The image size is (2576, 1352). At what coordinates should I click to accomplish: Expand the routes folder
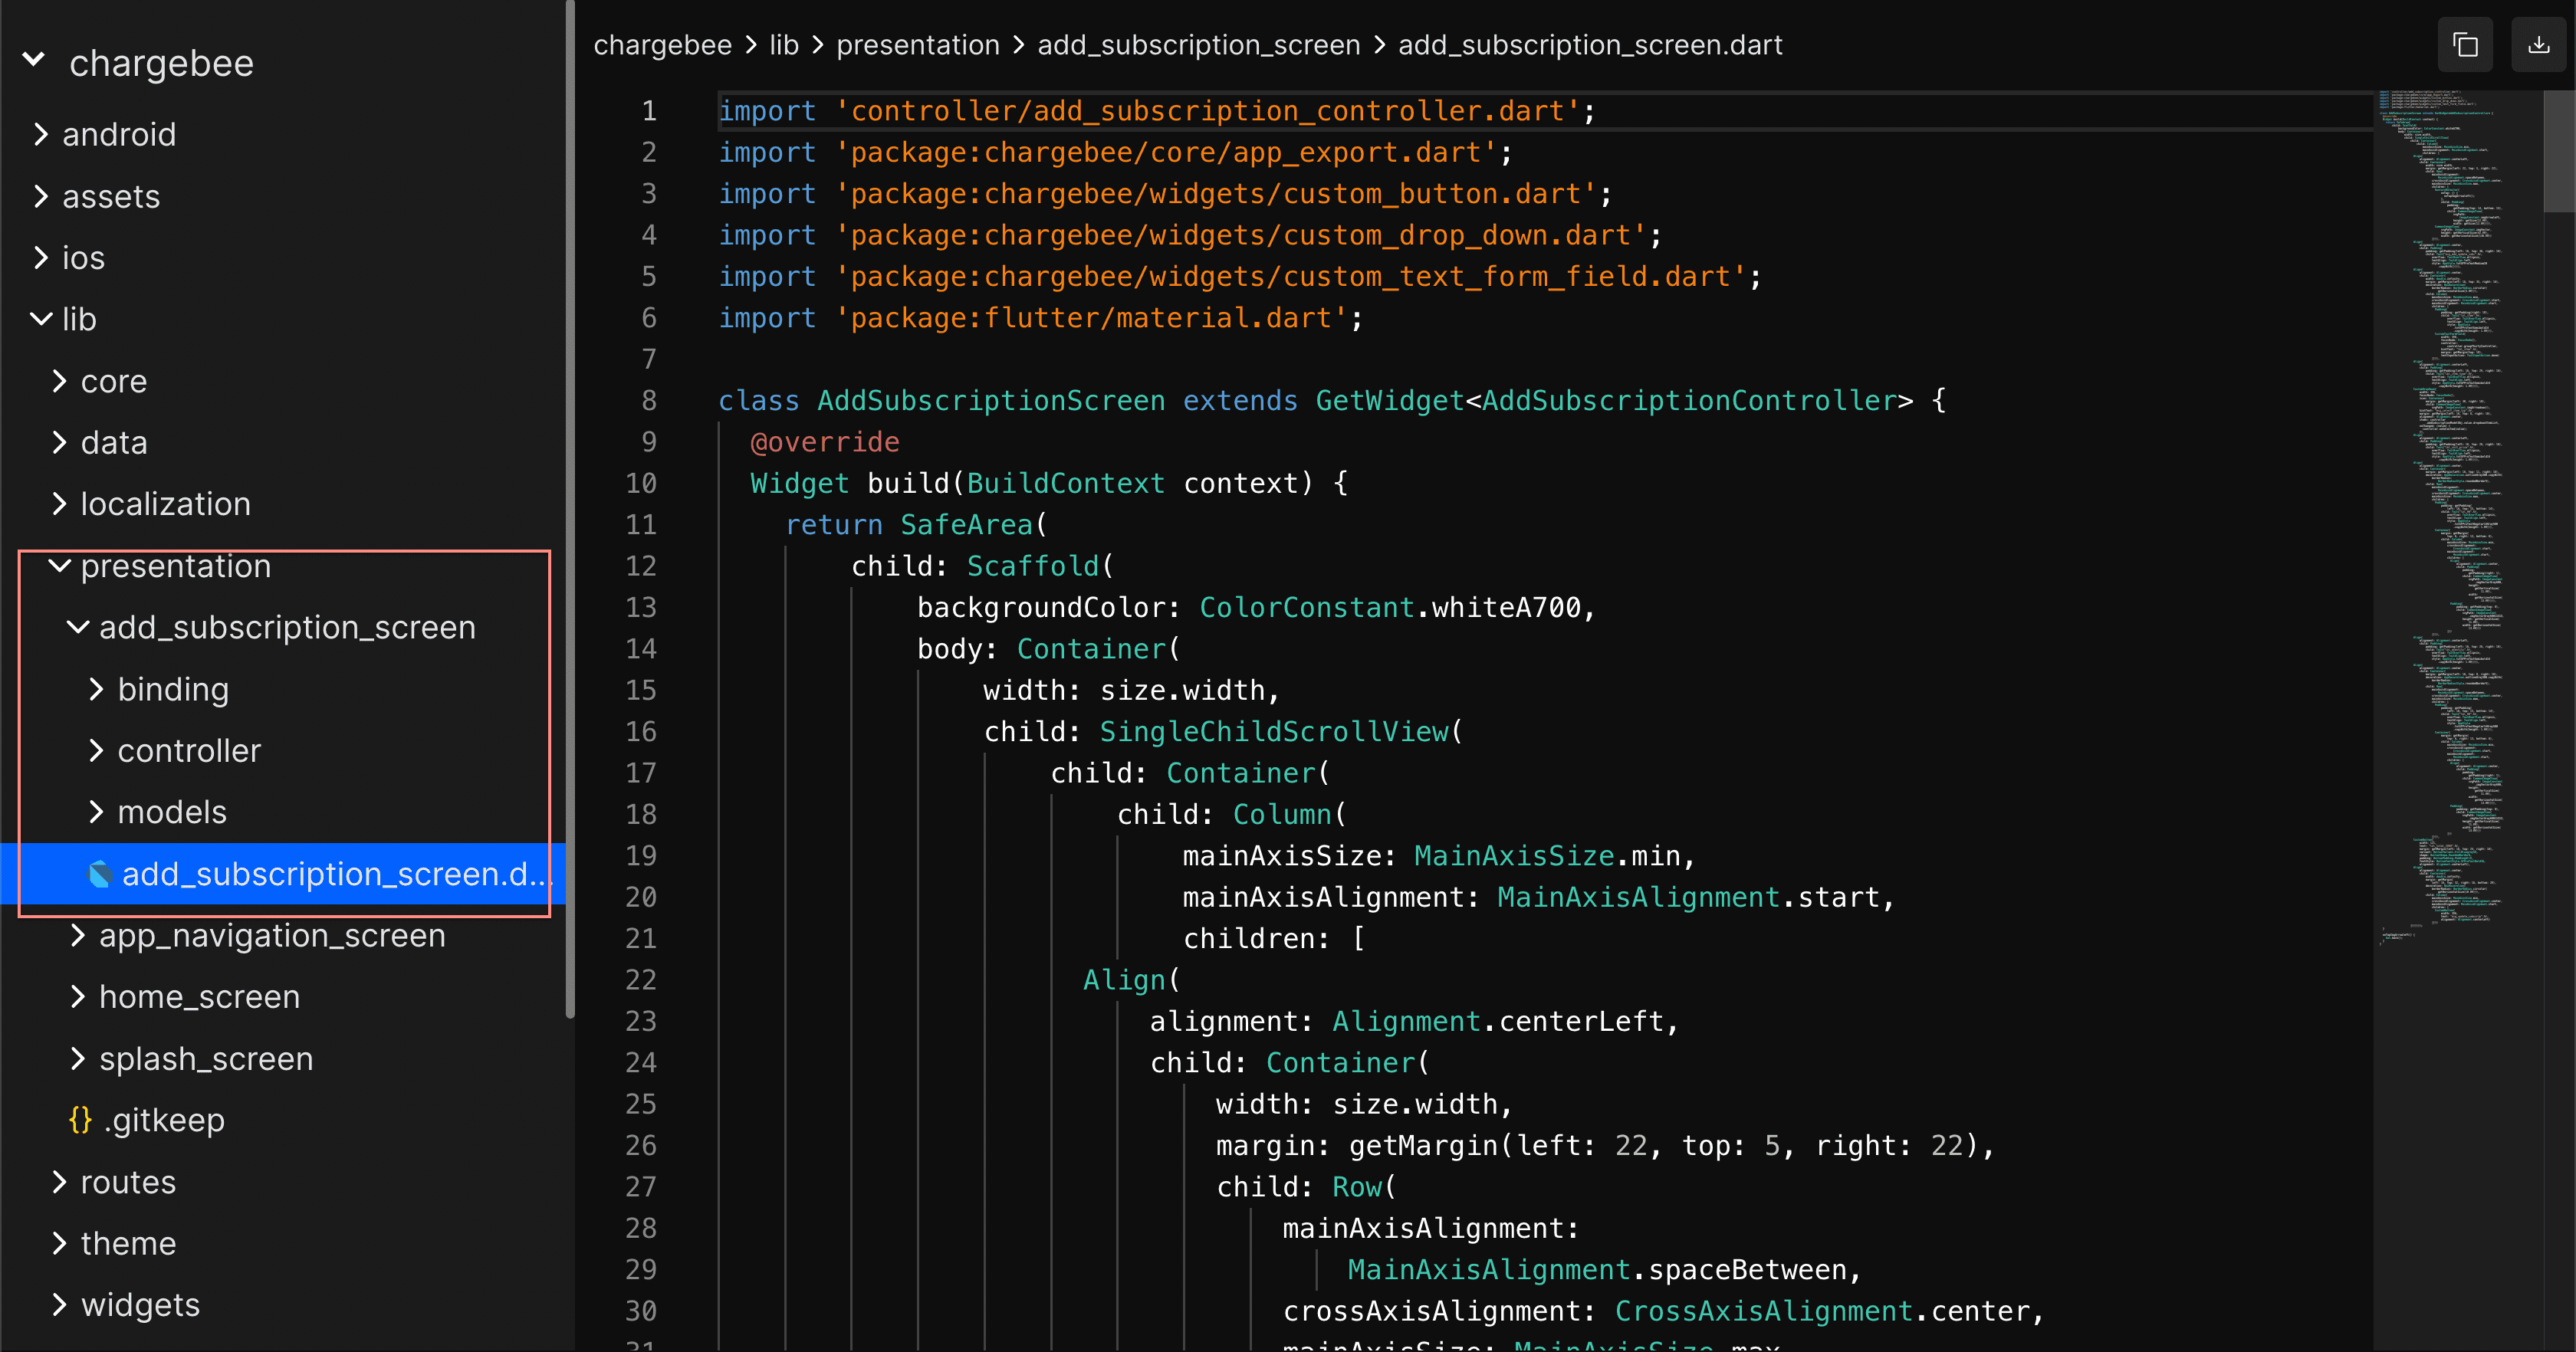pyautogui.click(x=59, y=1182)
